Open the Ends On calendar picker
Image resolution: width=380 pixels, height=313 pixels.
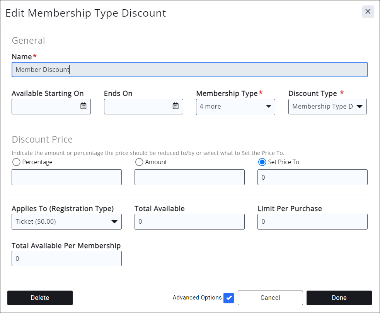point(176,106)
